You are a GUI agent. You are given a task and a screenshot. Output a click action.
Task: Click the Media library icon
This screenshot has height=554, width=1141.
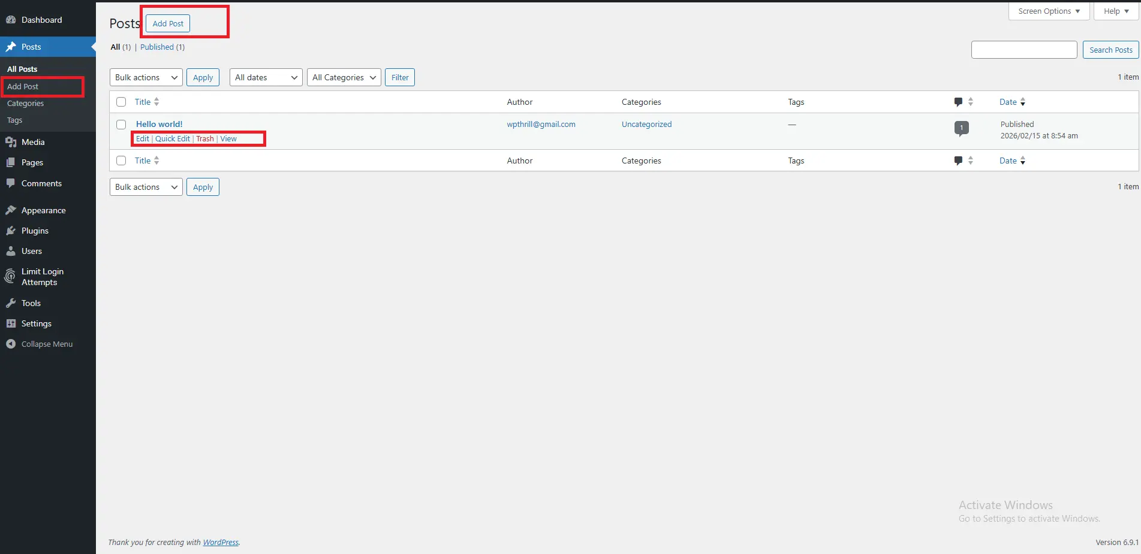(11, 142)
